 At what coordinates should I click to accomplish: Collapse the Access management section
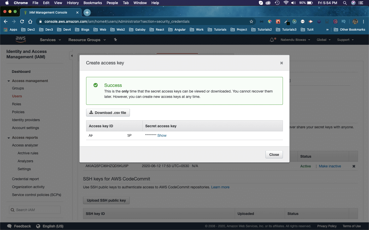(x=9, y=81)
